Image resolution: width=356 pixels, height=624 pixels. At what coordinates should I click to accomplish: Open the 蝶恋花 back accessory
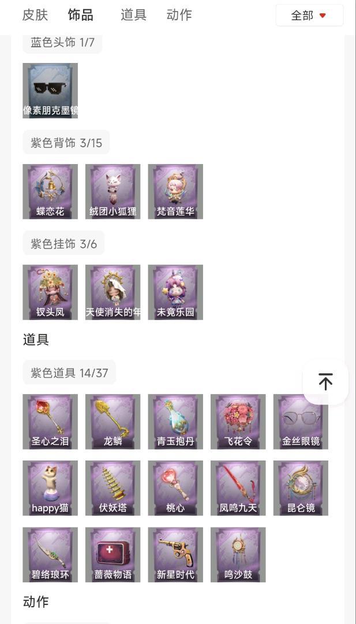[x=50, y=191]
